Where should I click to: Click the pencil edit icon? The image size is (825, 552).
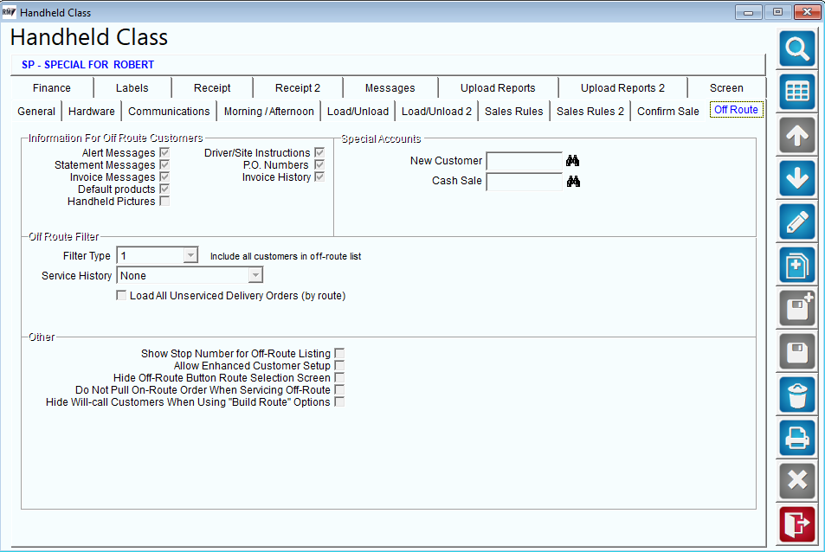(x=797, y=221)
